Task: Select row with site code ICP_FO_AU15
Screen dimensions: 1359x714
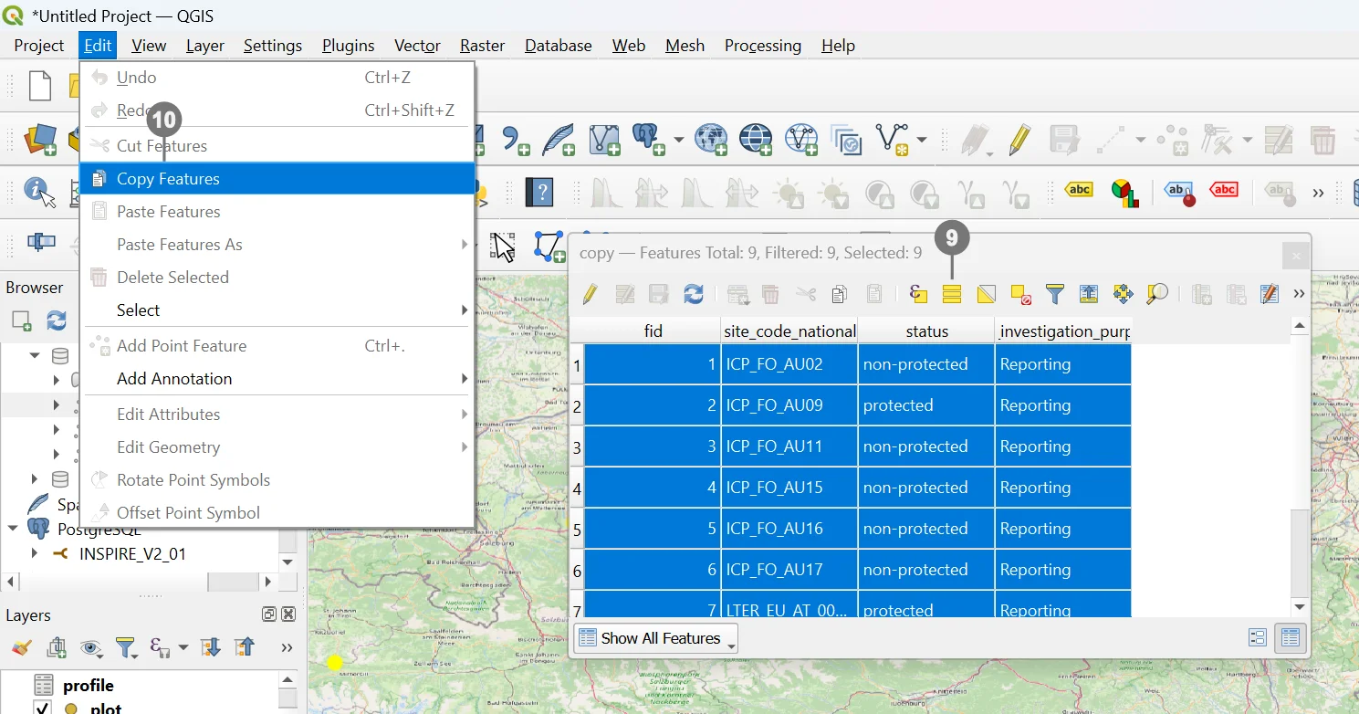Action: 774,488
